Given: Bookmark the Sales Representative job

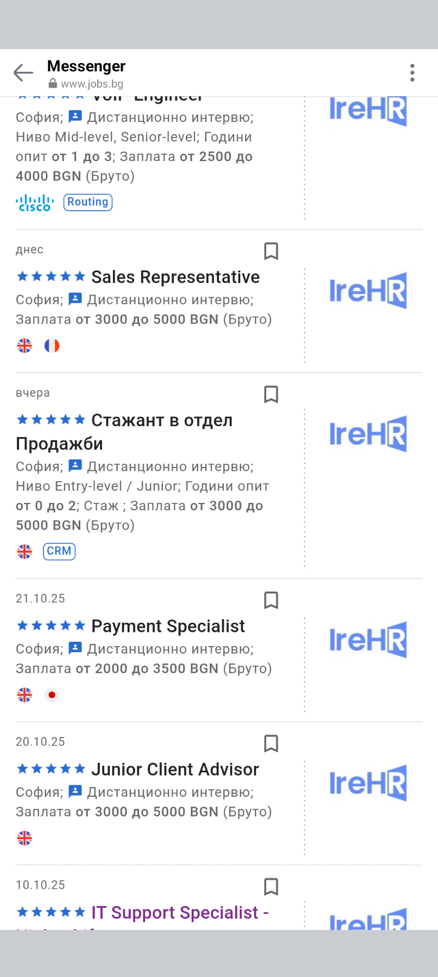Looking at the screenshot, I should 271,251.
